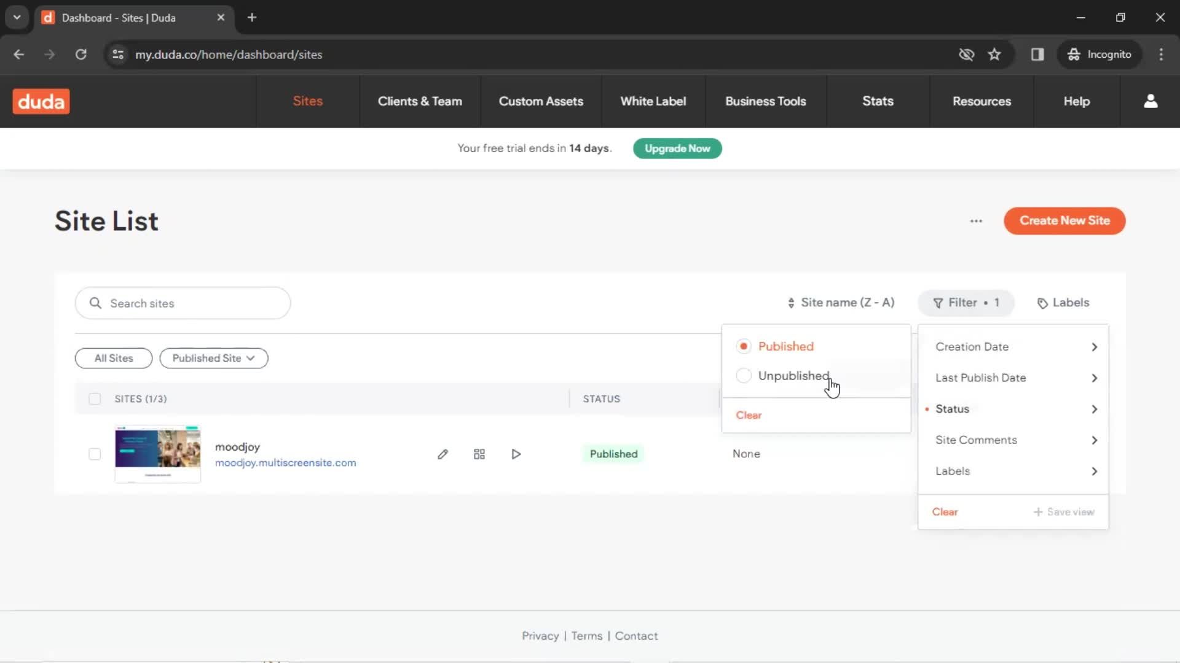Open Custom Assets section
Screen dimensions: 1180x663
[x=541, y=101]
